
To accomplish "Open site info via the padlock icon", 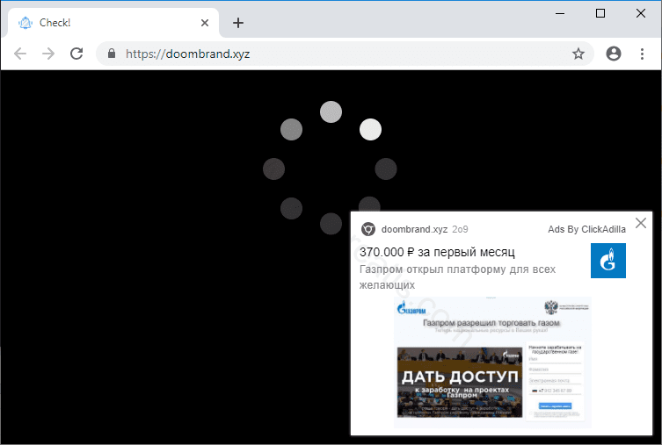I will coord(112,54).
